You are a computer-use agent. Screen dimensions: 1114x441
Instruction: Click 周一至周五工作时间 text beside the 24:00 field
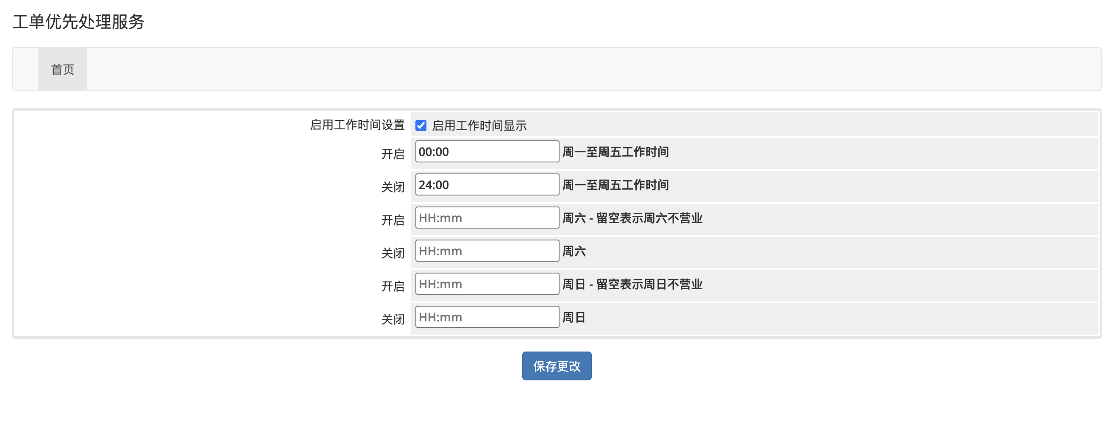(615, 185)
